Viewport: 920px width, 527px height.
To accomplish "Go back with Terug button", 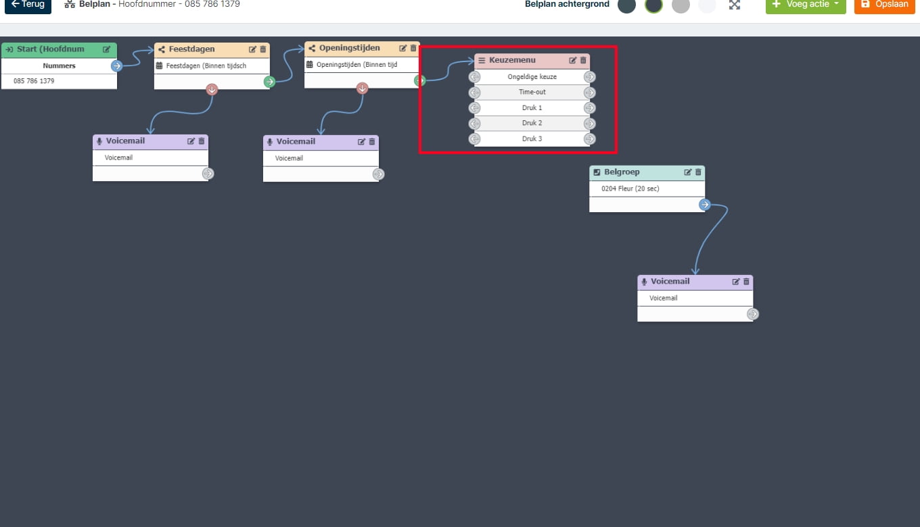I will (28, 5).
